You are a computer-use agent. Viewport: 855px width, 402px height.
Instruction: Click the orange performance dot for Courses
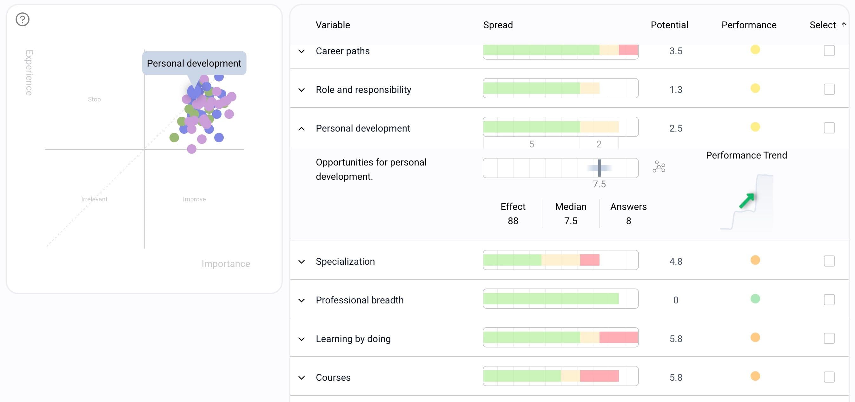tap(755, 376)
